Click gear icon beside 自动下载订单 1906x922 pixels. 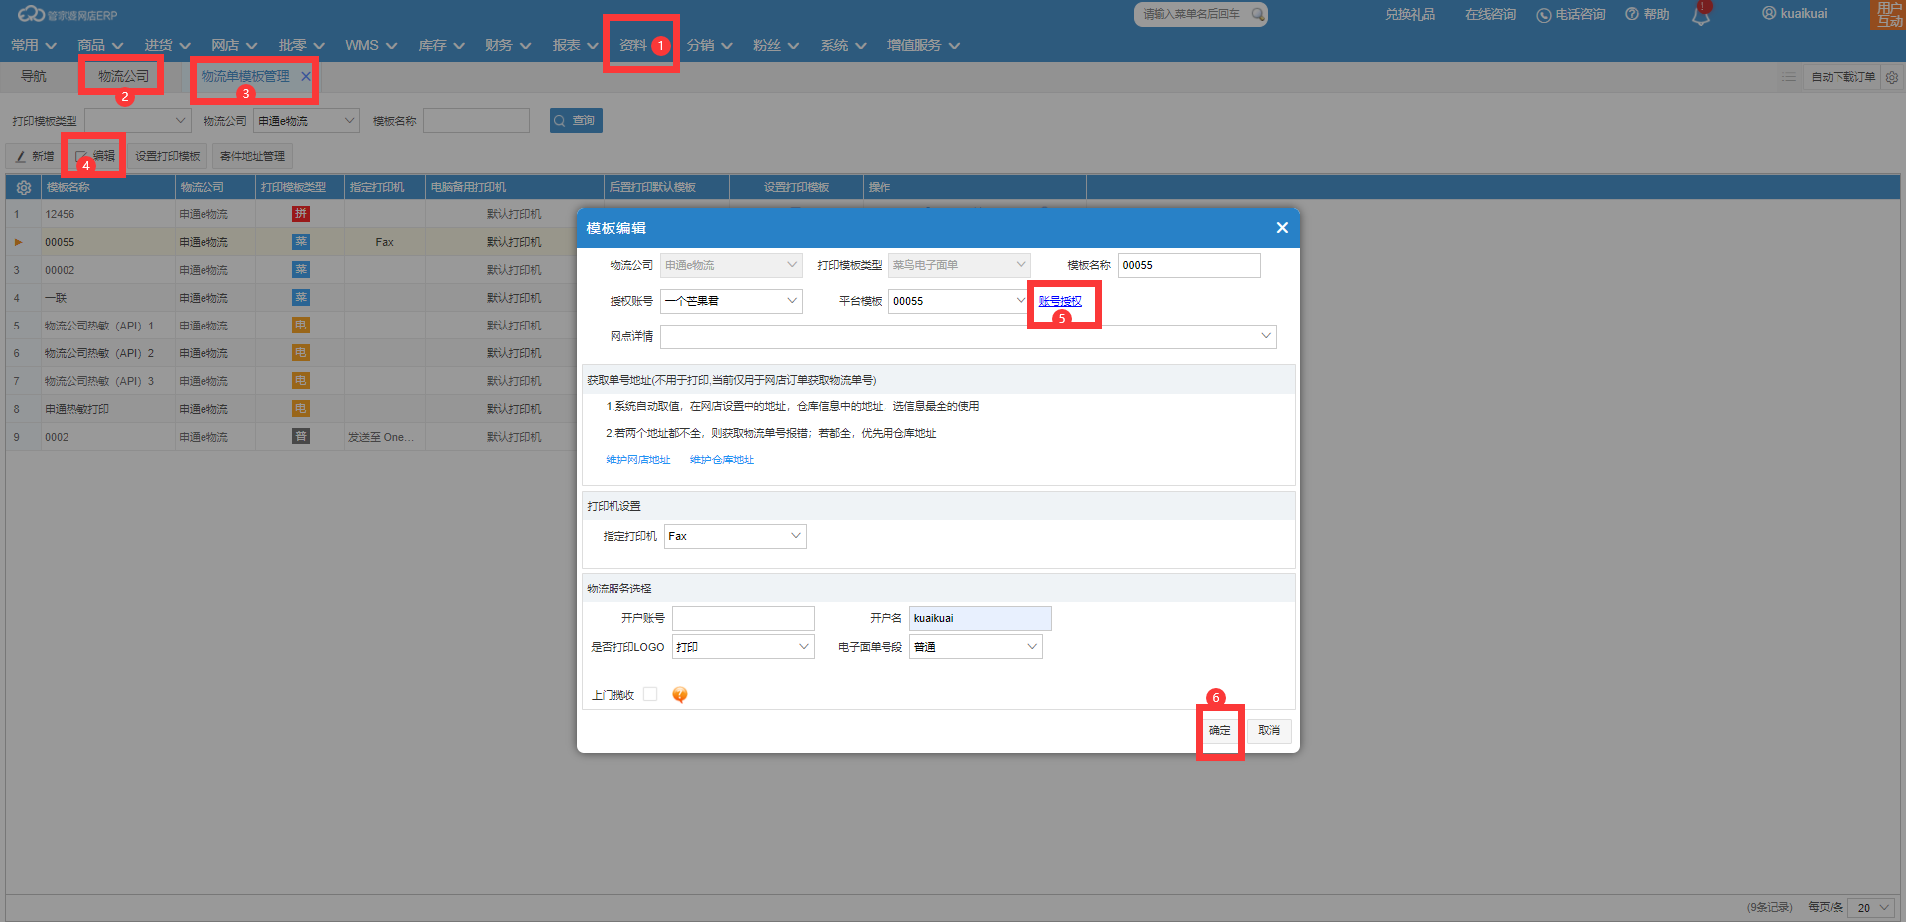pos(1892,77)
